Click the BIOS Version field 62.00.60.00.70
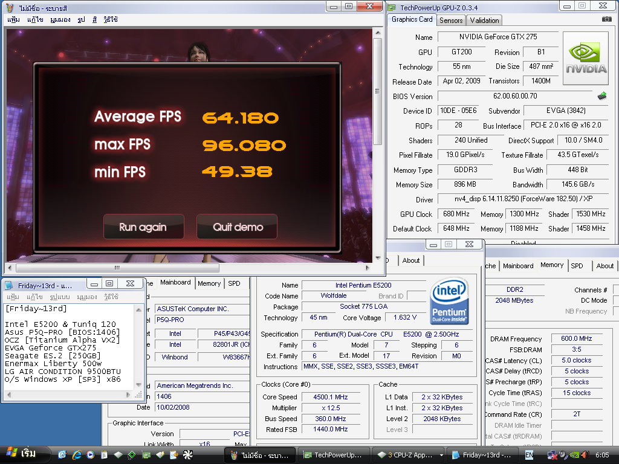 pyautogui.click(x=515, y=96)
